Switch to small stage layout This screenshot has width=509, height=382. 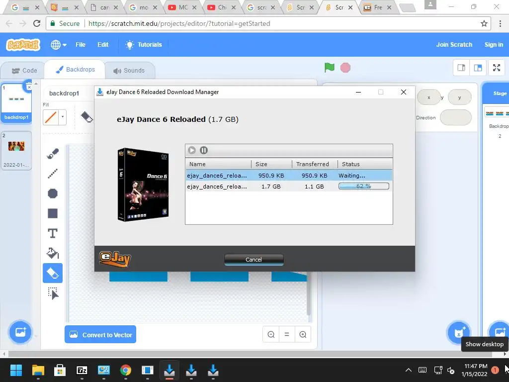(x=461, y=68)
